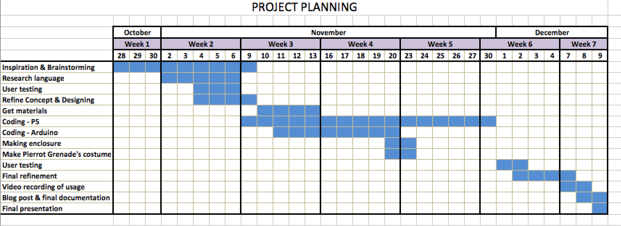Select the October month header cell
Image resolution: width=621 pixels, height=226 pixels.
pyautogui.click(x=137, y=33)
